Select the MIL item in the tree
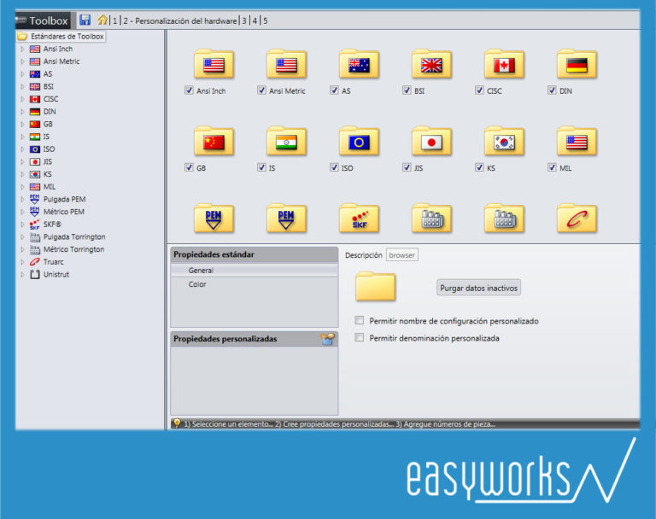This screenshot has height=519, width=656. point(50,187)
